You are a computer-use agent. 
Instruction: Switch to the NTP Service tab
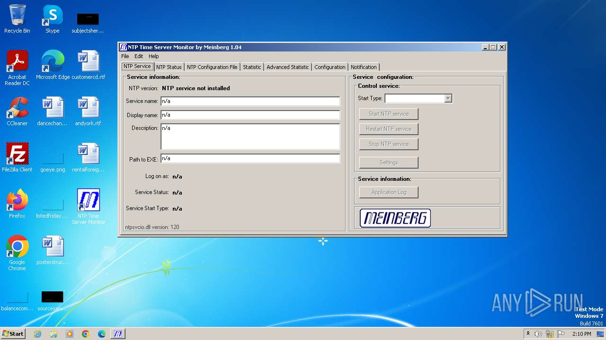tap(137, 67)
